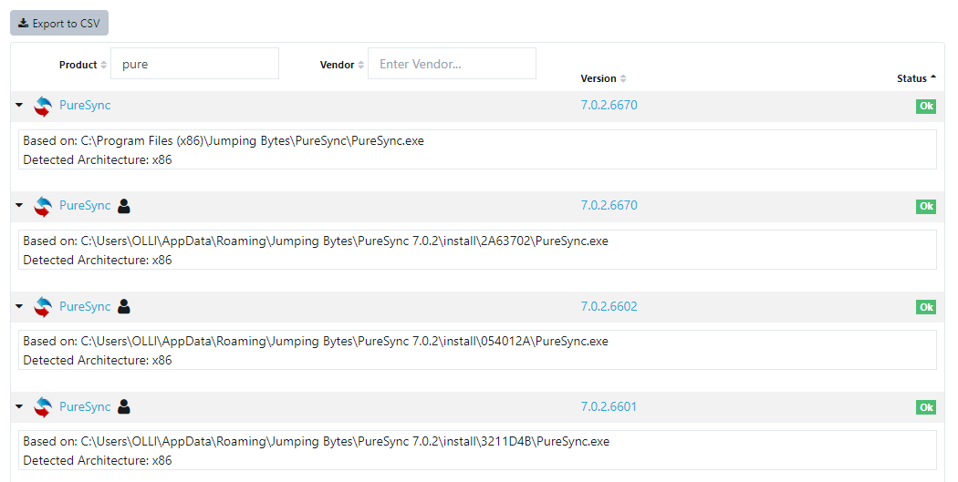Click the Export to CSV button

point(59,23)
